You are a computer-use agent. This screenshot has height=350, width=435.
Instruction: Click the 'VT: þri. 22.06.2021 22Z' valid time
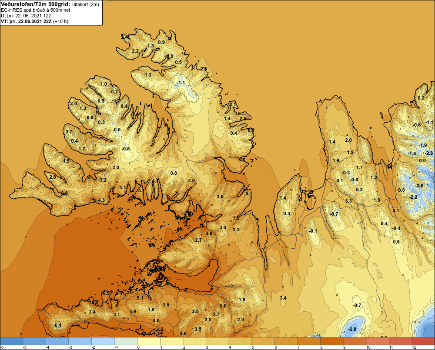(27, 21)
